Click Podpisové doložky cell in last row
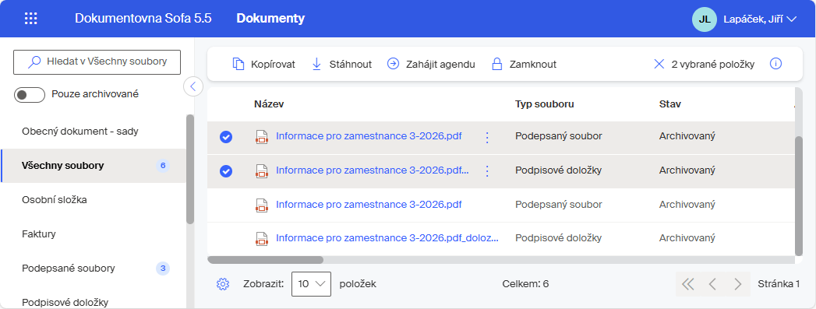Viewport: 816px width, 309px height. pos(558,238)
